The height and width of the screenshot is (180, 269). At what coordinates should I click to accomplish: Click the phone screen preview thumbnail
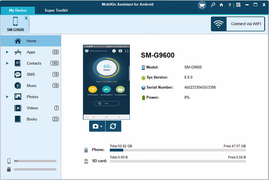point(106,82)
